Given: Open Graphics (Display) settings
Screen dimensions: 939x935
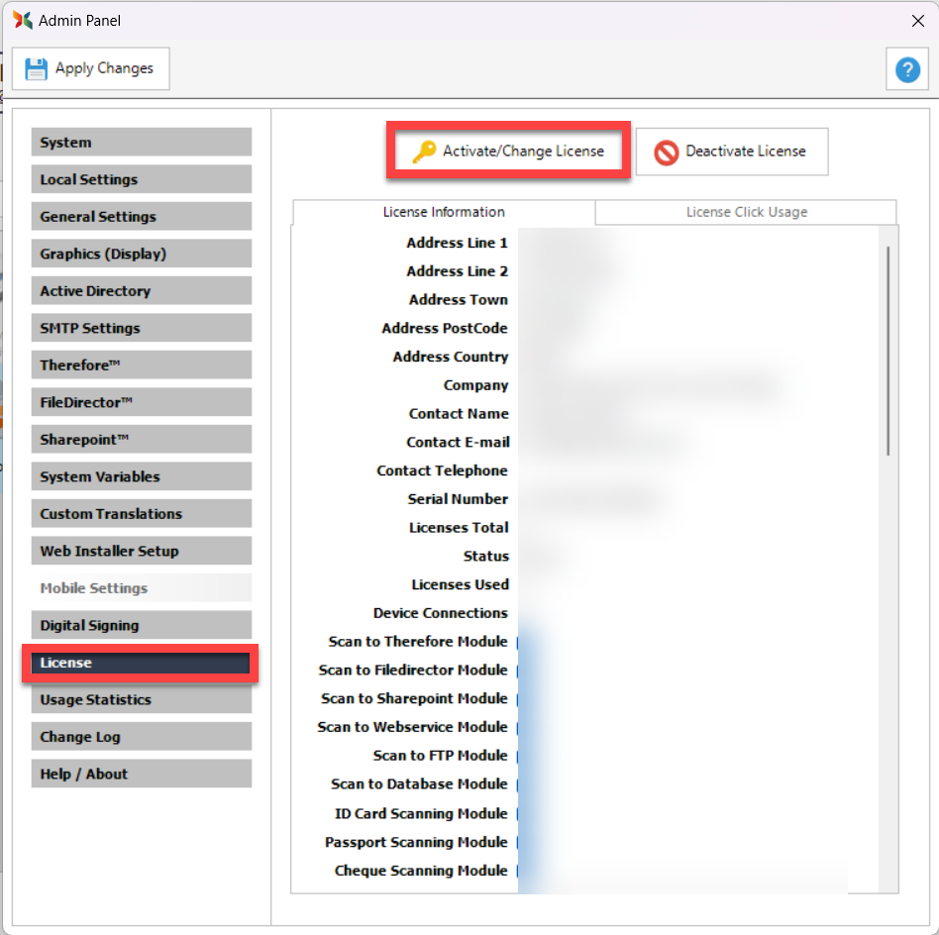Looking at the screenshot, I should [x=141, y=254].
